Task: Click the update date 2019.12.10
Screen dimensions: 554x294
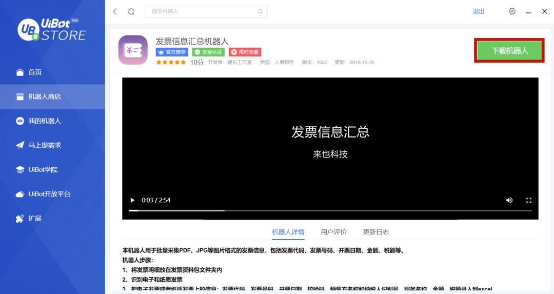Action: [362, 62]
